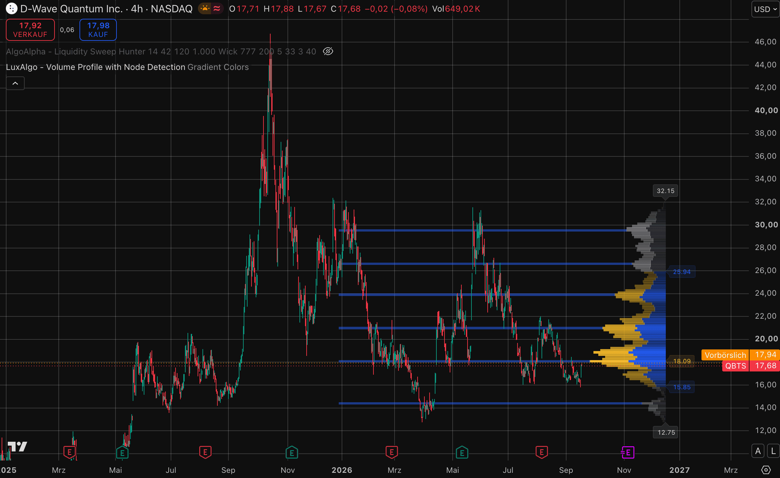This screenshot has width=780, height=478.
Task: Click the open price value O 17,71
Action: [x=244, y=9]
